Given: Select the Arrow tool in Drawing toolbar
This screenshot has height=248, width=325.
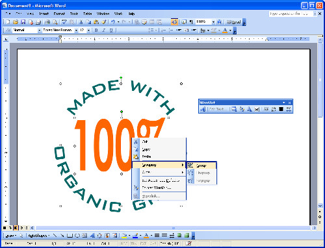Looking at the screenshot, I should 62,236.
